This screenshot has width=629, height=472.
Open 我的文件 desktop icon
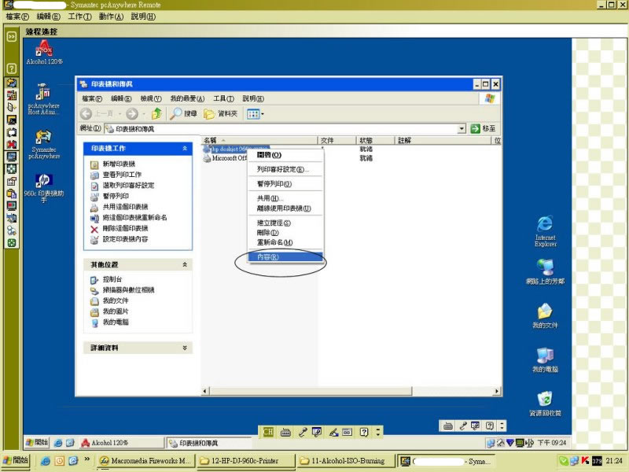point(545,315)
